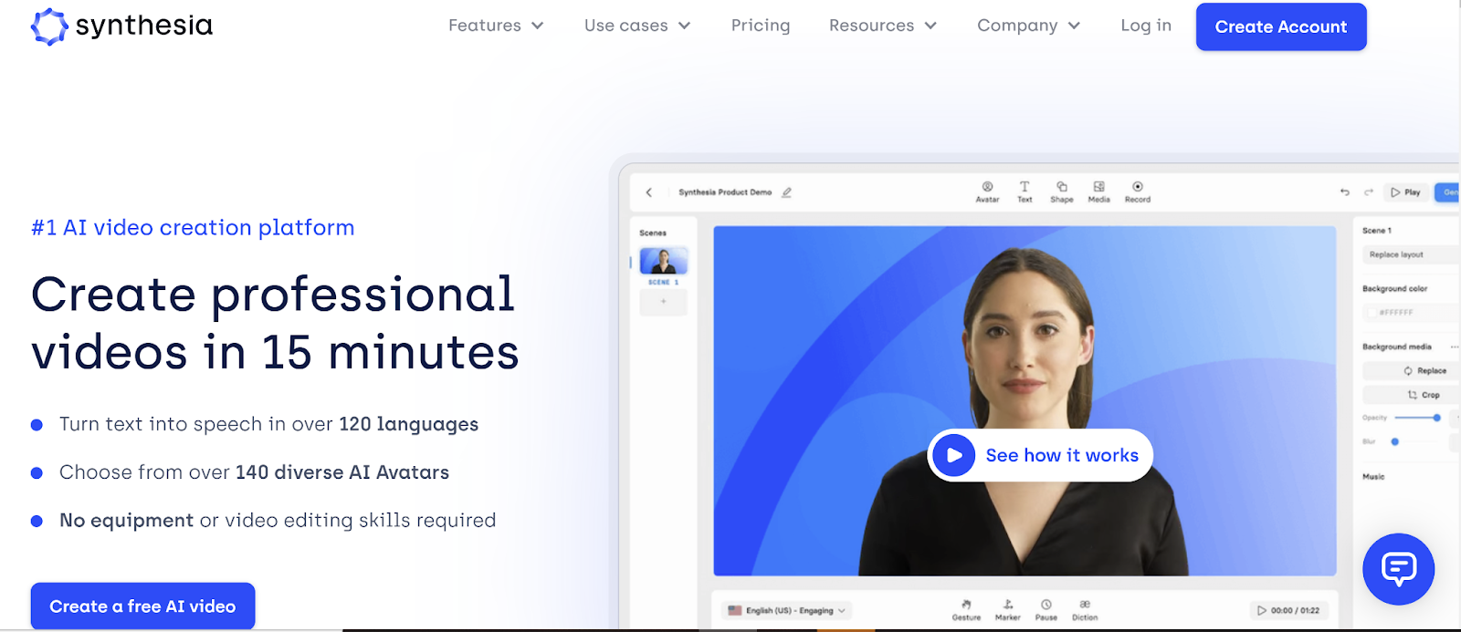Click the Background color label
The image size is (1461, 632).
pos(1394,288)
